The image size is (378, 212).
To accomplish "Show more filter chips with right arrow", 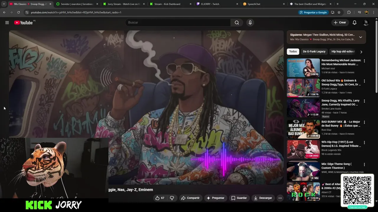I will coord(361,52).
